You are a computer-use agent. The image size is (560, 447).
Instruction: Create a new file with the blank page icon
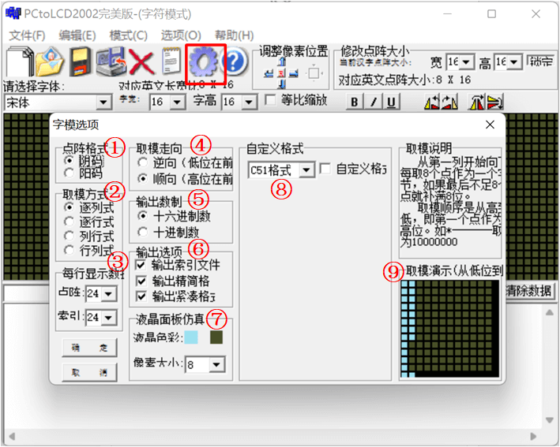click(19, 61)
